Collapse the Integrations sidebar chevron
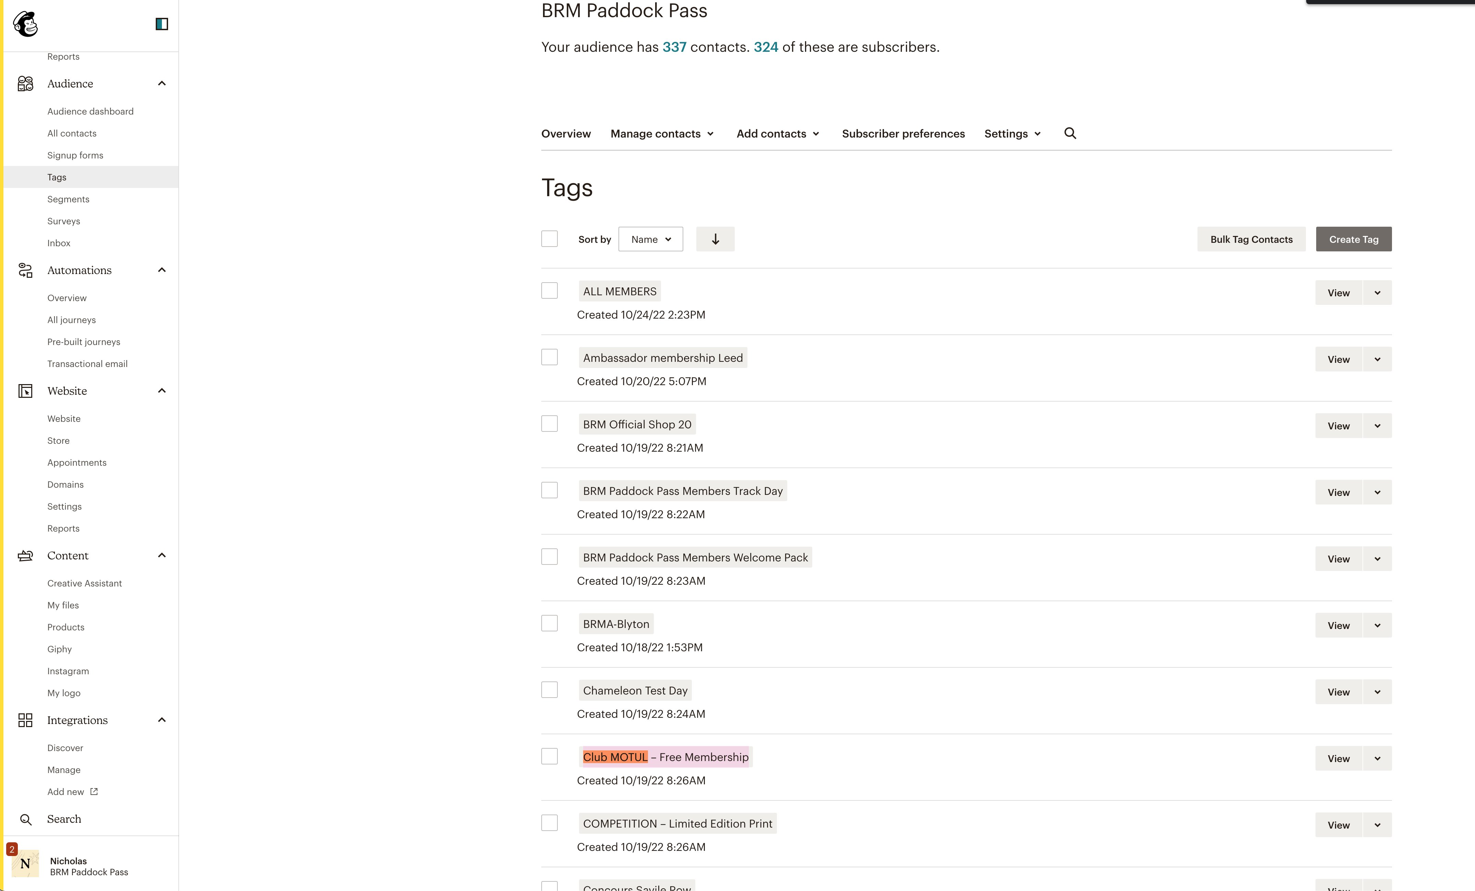Viewport: 1475px width, 891px height. click(162, 720)
